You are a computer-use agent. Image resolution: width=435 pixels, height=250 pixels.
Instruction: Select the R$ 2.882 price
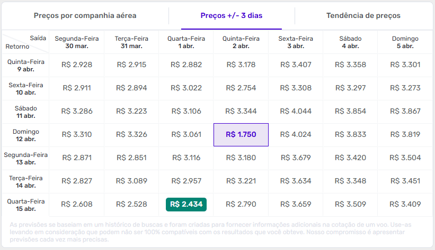point(186,65)
